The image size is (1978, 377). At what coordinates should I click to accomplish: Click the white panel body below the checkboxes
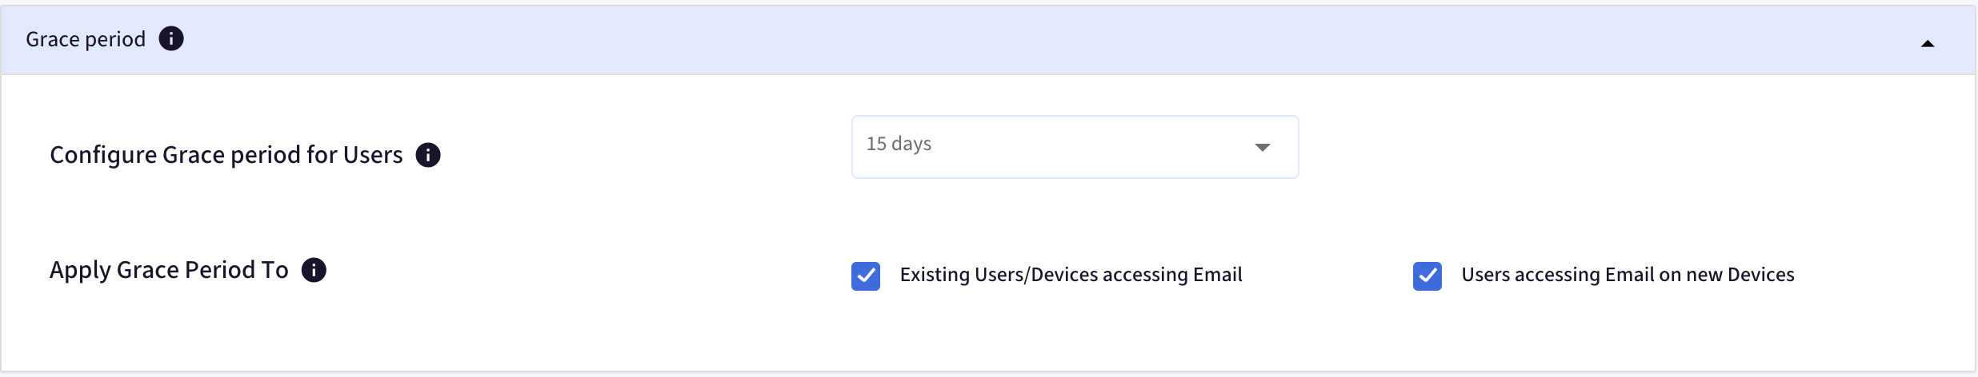pos(989,335)
